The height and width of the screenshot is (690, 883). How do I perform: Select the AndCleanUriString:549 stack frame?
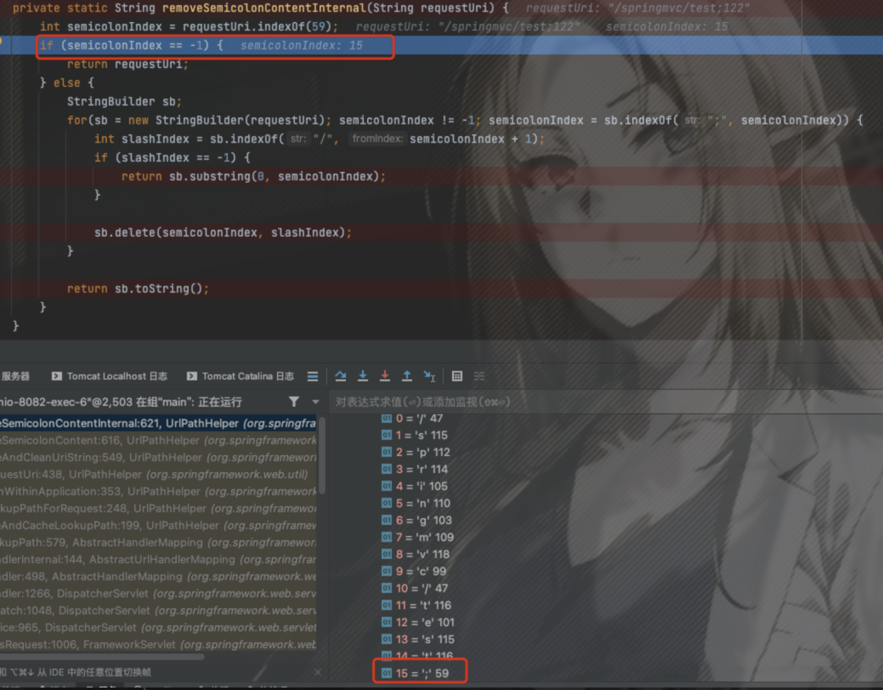[x=159, y=458]
